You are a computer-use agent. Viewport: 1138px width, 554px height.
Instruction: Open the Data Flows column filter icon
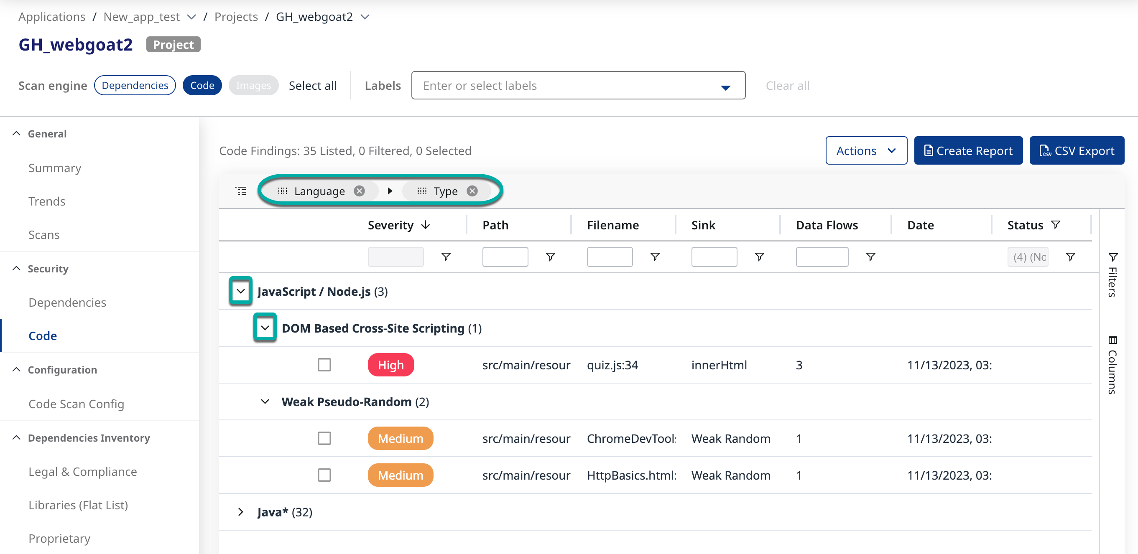[870, 257]
